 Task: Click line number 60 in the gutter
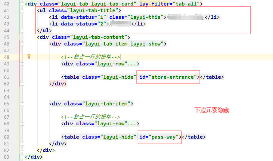pos(7,70)
